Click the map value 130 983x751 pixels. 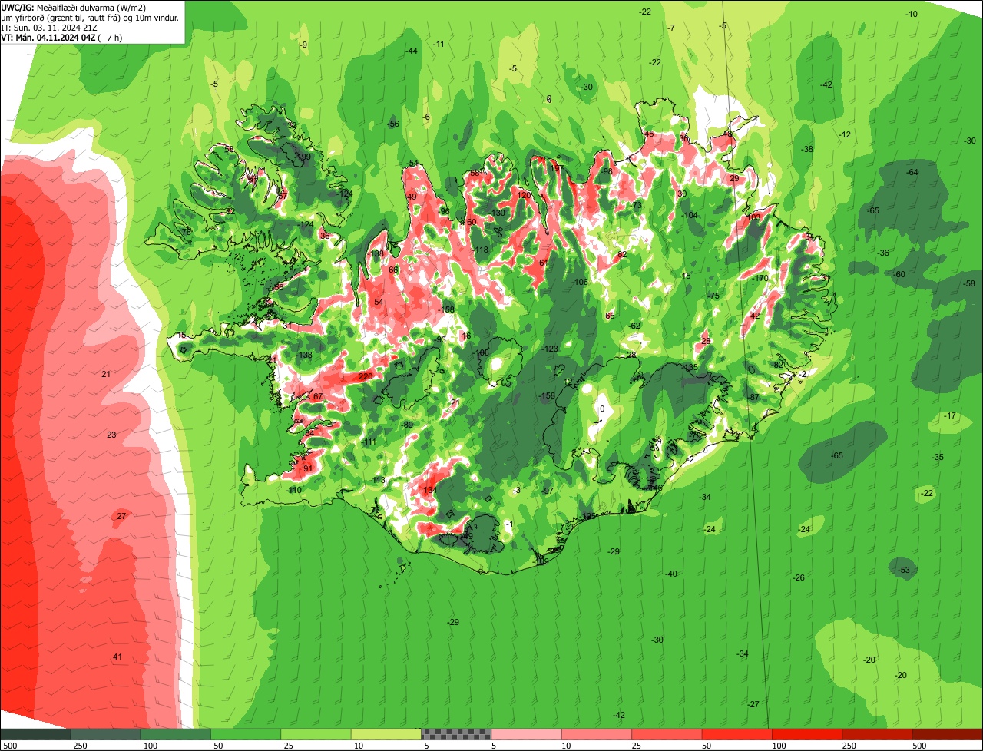[x=499, y=213]
